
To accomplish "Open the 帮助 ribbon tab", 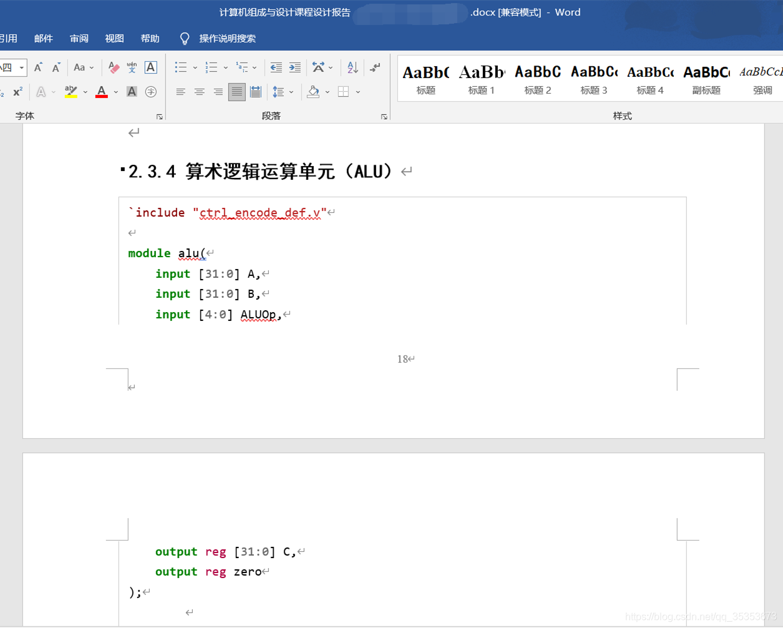I will click(150, 39).
